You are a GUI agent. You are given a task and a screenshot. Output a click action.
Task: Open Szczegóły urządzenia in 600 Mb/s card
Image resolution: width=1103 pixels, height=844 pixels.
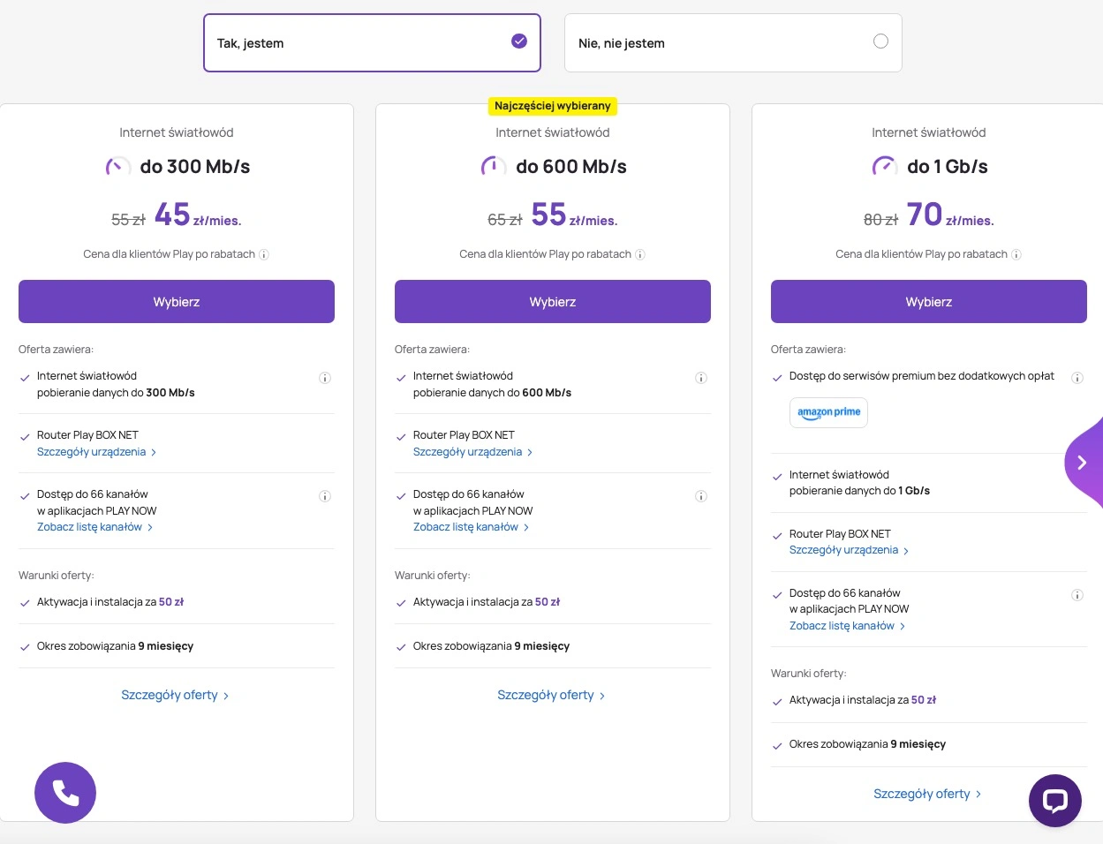tap(473, 452)
